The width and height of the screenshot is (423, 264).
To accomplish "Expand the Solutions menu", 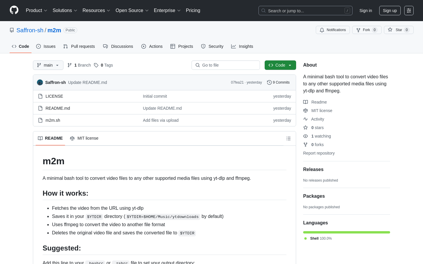I will (x=65, y=10).
